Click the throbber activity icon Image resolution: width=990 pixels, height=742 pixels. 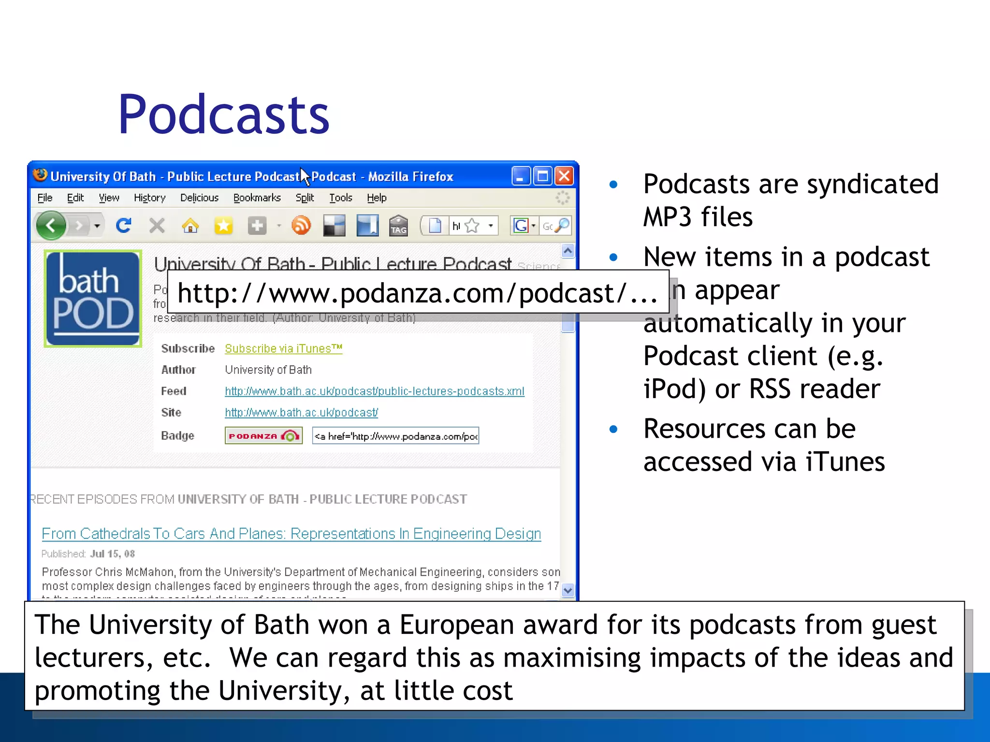(562, 198)
